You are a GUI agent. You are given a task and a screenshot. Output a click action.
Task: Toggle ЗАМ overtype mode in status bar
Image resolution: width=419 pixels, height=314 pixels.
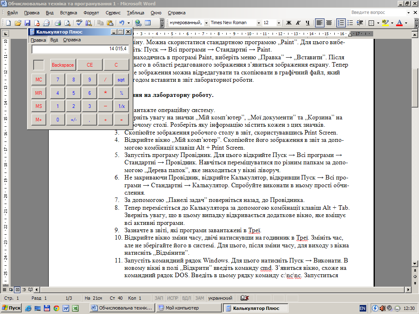199,298
